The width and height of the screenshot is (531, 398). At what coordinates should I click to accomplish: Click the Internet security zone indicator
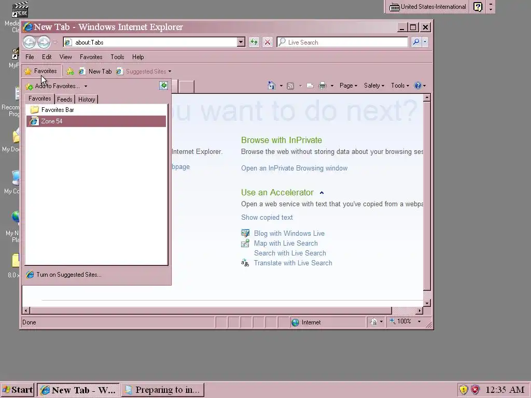328,322
